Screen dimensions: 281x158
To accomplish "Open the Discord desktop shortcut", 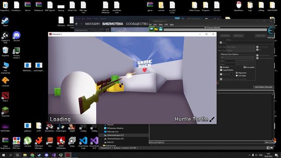I will (17, 37).
